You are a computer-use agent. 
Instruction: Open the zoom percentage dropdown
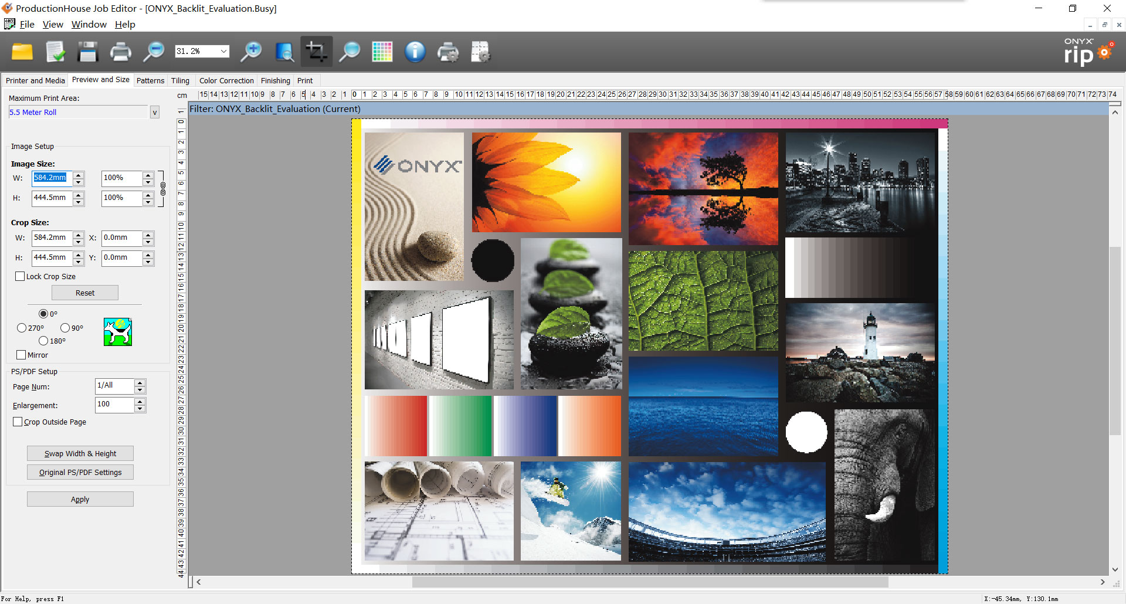(223, 52)
